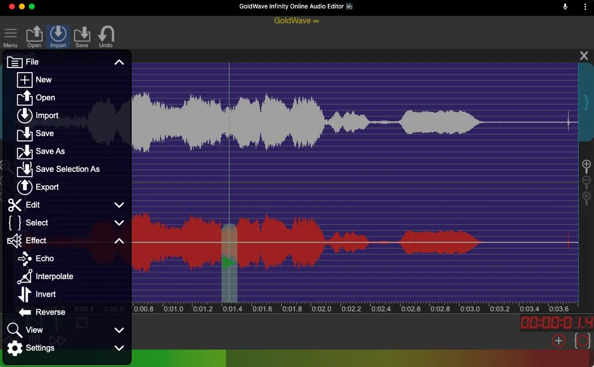Click the green playback position arrow marker
594x367 pixels.
click(228, 263)
